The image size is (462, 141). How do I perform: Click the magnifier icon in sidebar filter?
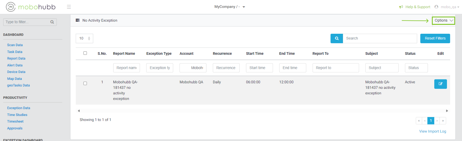click(52, 22)
